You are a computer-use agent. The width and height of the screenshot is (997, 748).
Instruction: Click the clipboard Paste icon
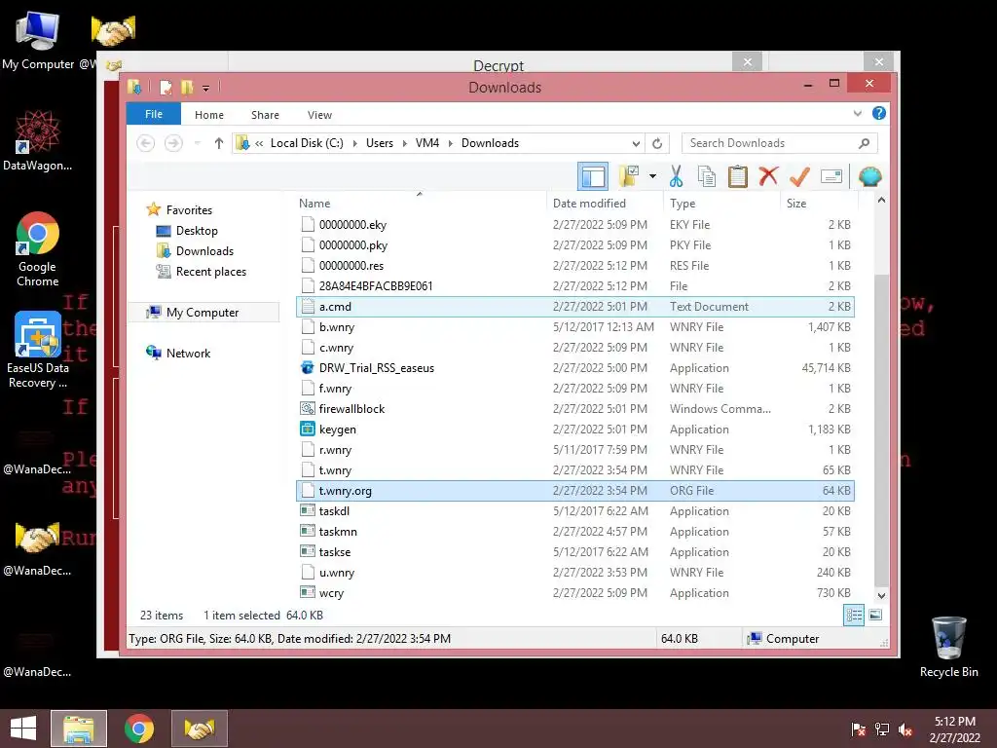tap(738, 176)
